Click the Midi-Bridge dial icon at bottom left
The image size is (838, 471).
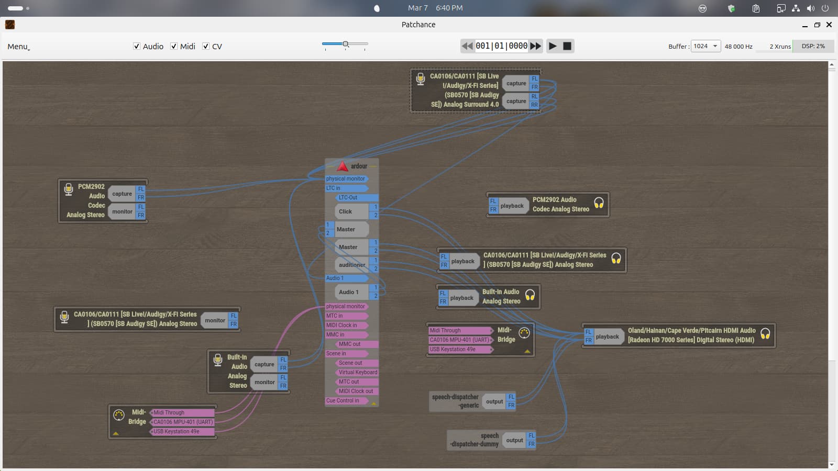[119, 415]
